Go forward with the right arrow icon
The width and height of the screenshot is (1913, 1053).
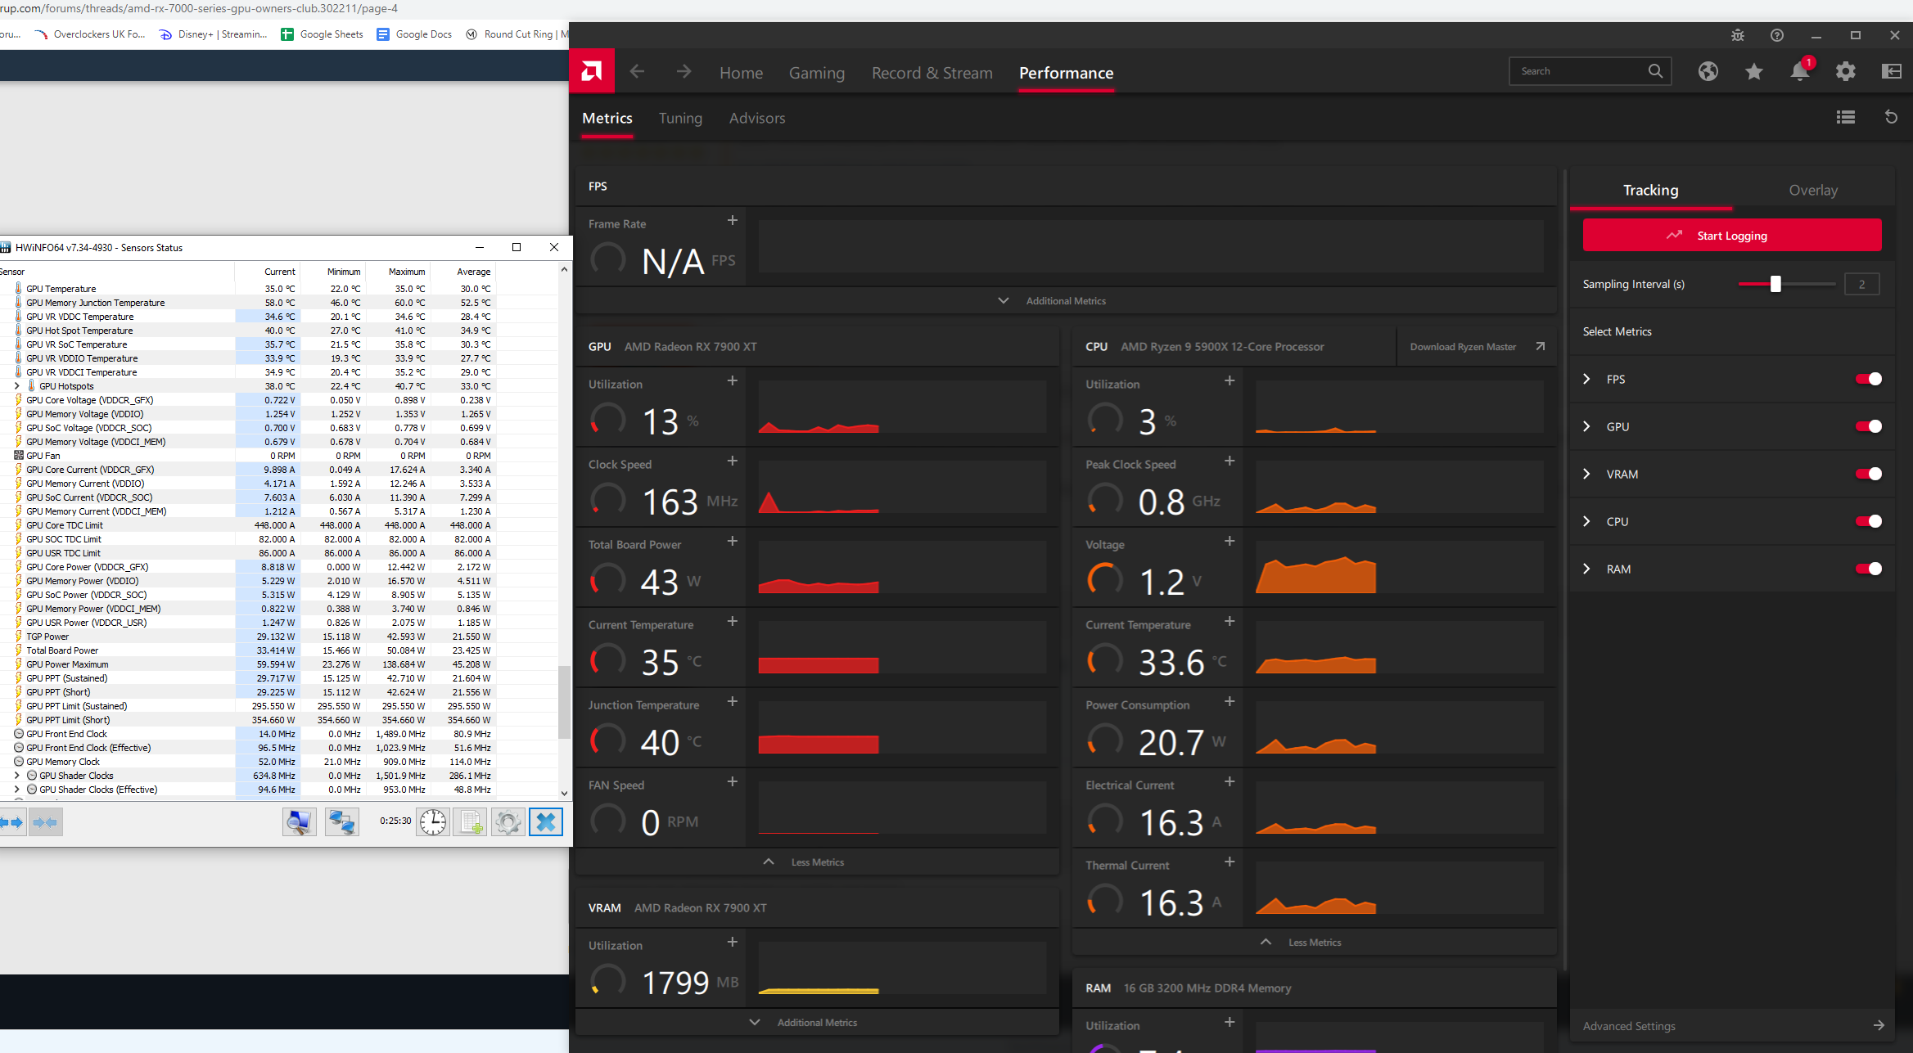[684, 72]
